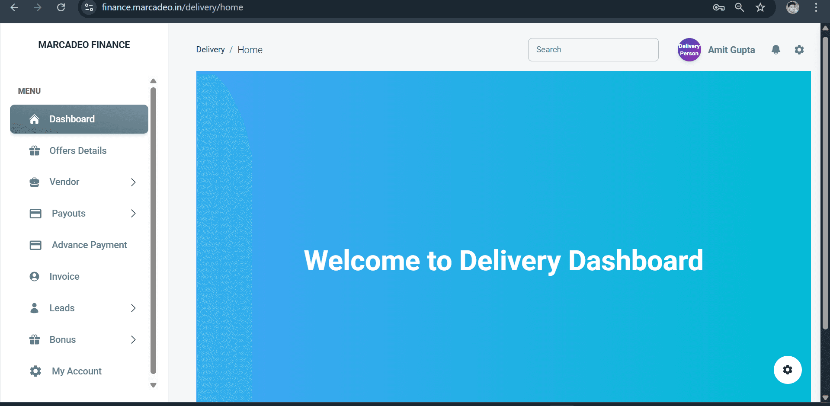Click the notification bell icon

[x=776, y=50]
